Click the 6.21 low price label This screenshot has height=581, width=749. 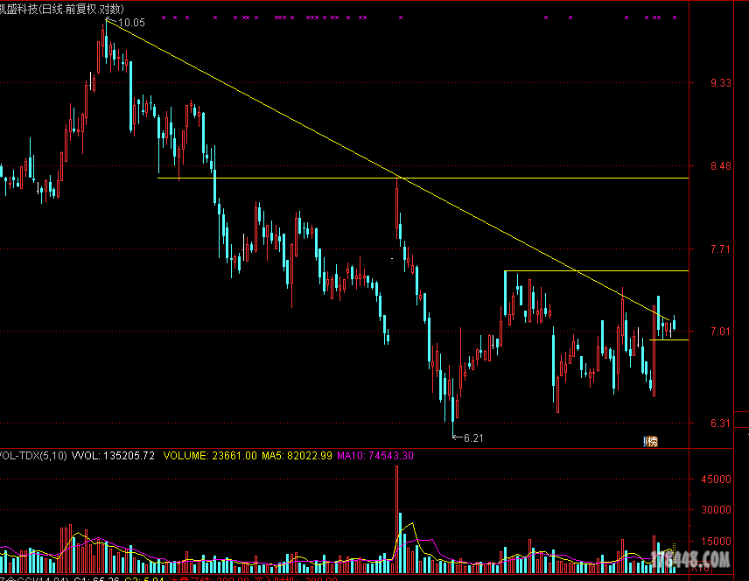[x=473, y=437]
